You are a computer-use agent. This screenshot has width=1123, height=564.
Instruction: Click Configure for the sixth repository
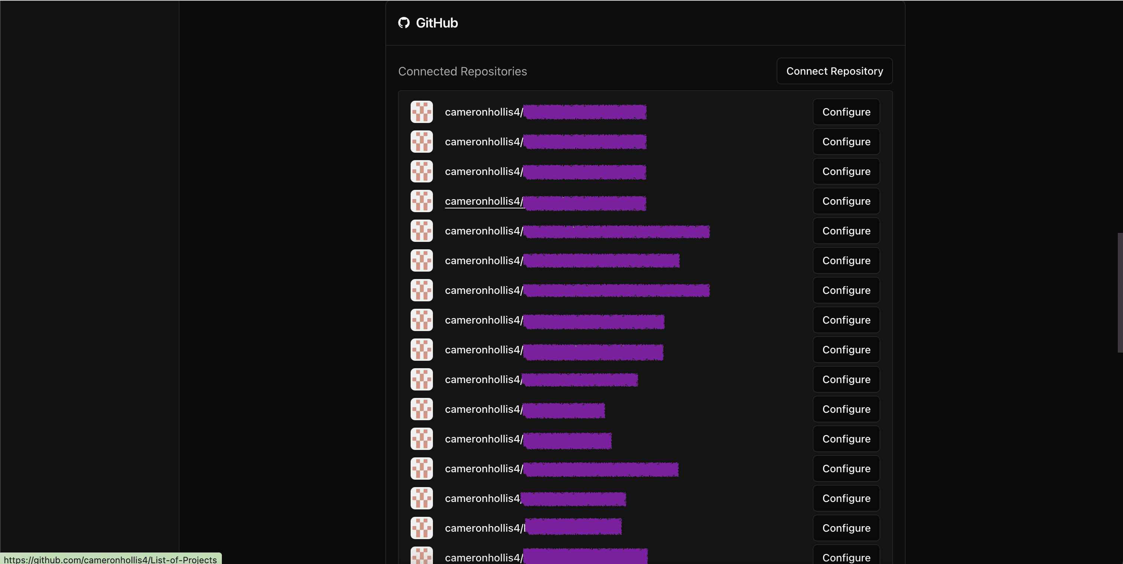pyautogui.click(x=846, y=260)
